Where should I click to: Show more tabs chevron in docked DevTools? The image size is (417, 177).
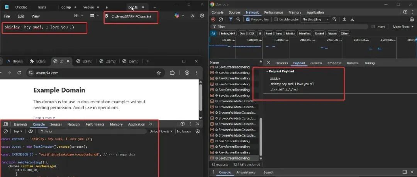click(x=151, y=124)
